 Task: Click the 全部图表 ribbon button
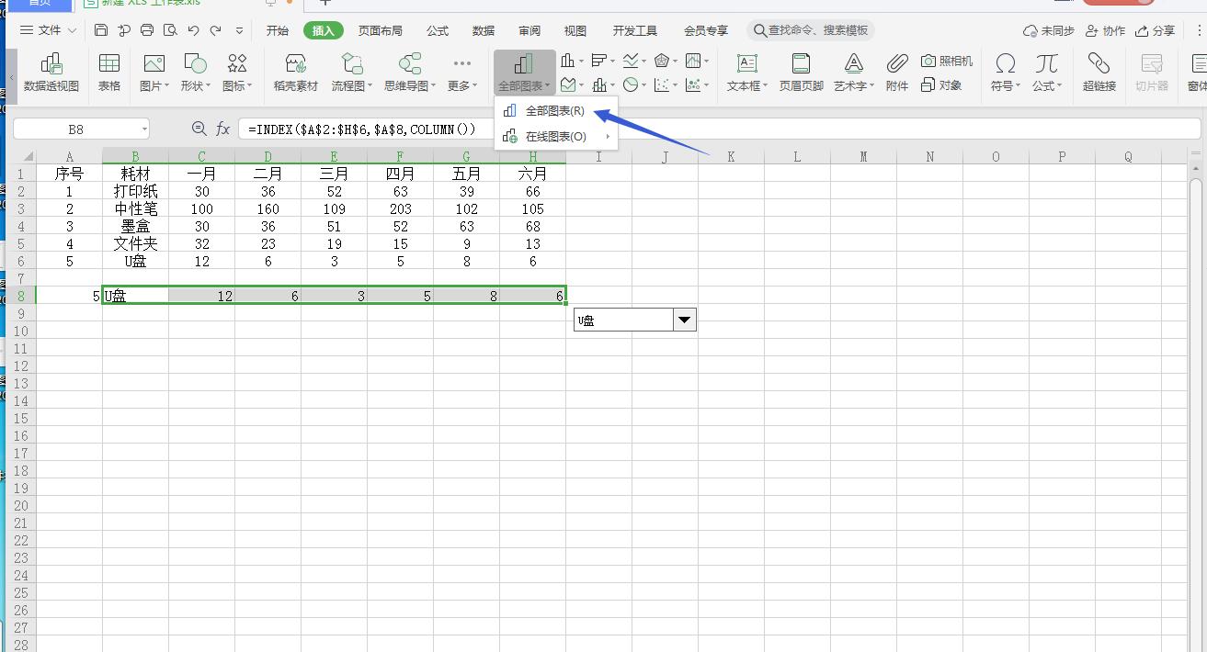coord(524,72)
